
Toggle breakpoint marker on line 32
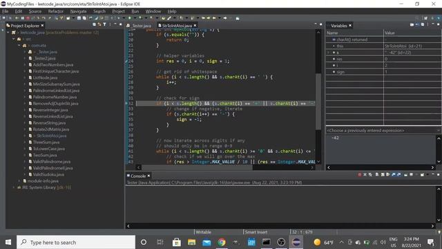tap(126, 104)
